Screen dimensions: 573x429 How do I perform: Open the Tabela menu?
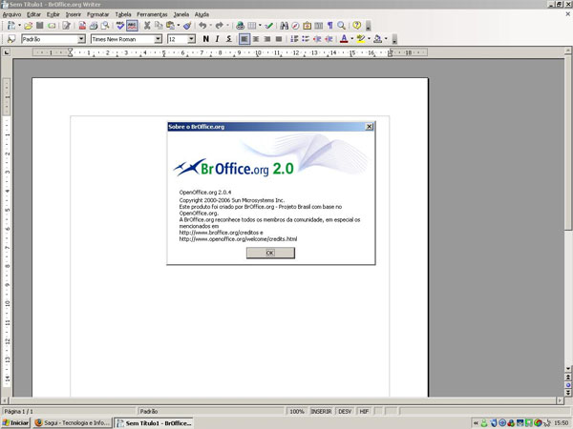(123, 14)
